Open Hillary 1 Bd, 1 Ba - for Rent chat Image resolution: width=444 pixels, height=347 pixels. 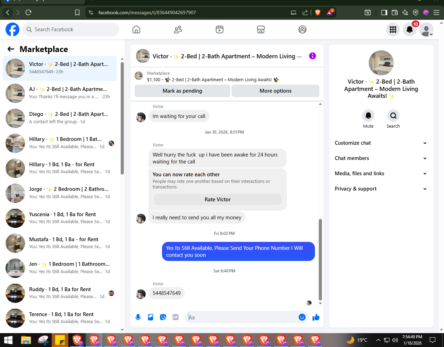pyautogui.click(x=60, y=168)
